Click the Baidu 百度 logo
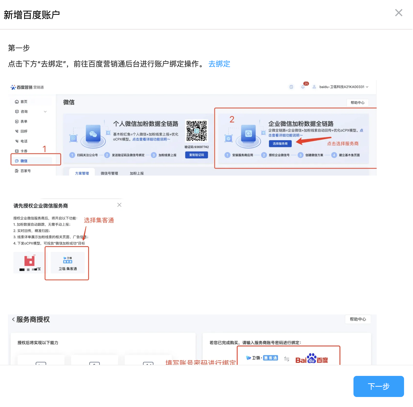This screenshot has height=407, width=413. [x=312, y=359]
